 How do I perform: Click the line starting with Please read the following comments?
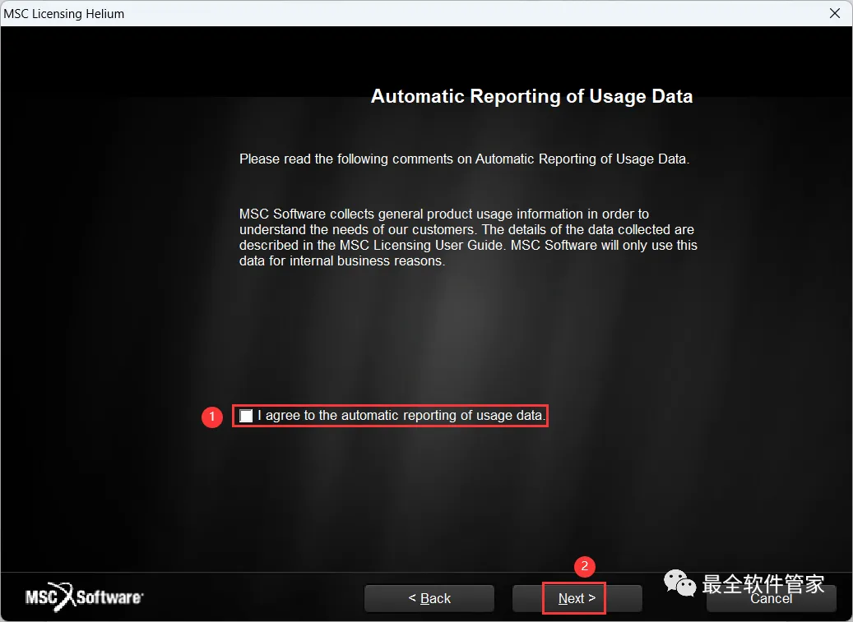pyautogui.click(x=464, y=159)
